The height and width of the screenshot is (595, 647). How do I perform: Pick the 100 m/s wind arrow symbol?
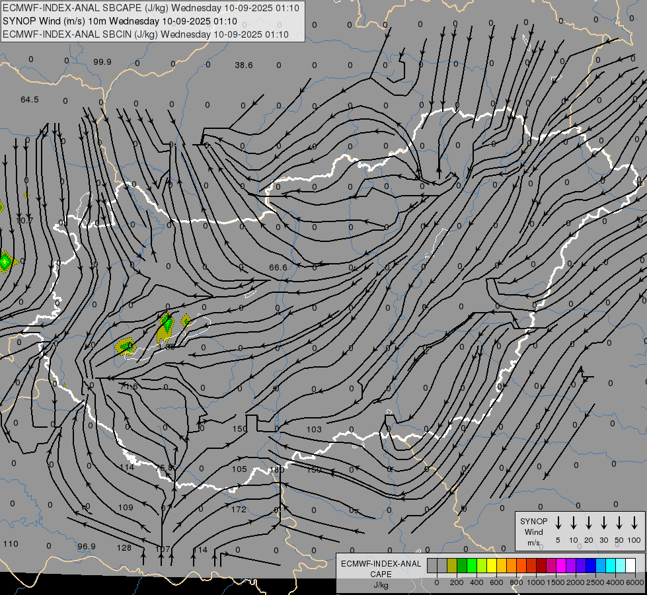coord(634,522)
